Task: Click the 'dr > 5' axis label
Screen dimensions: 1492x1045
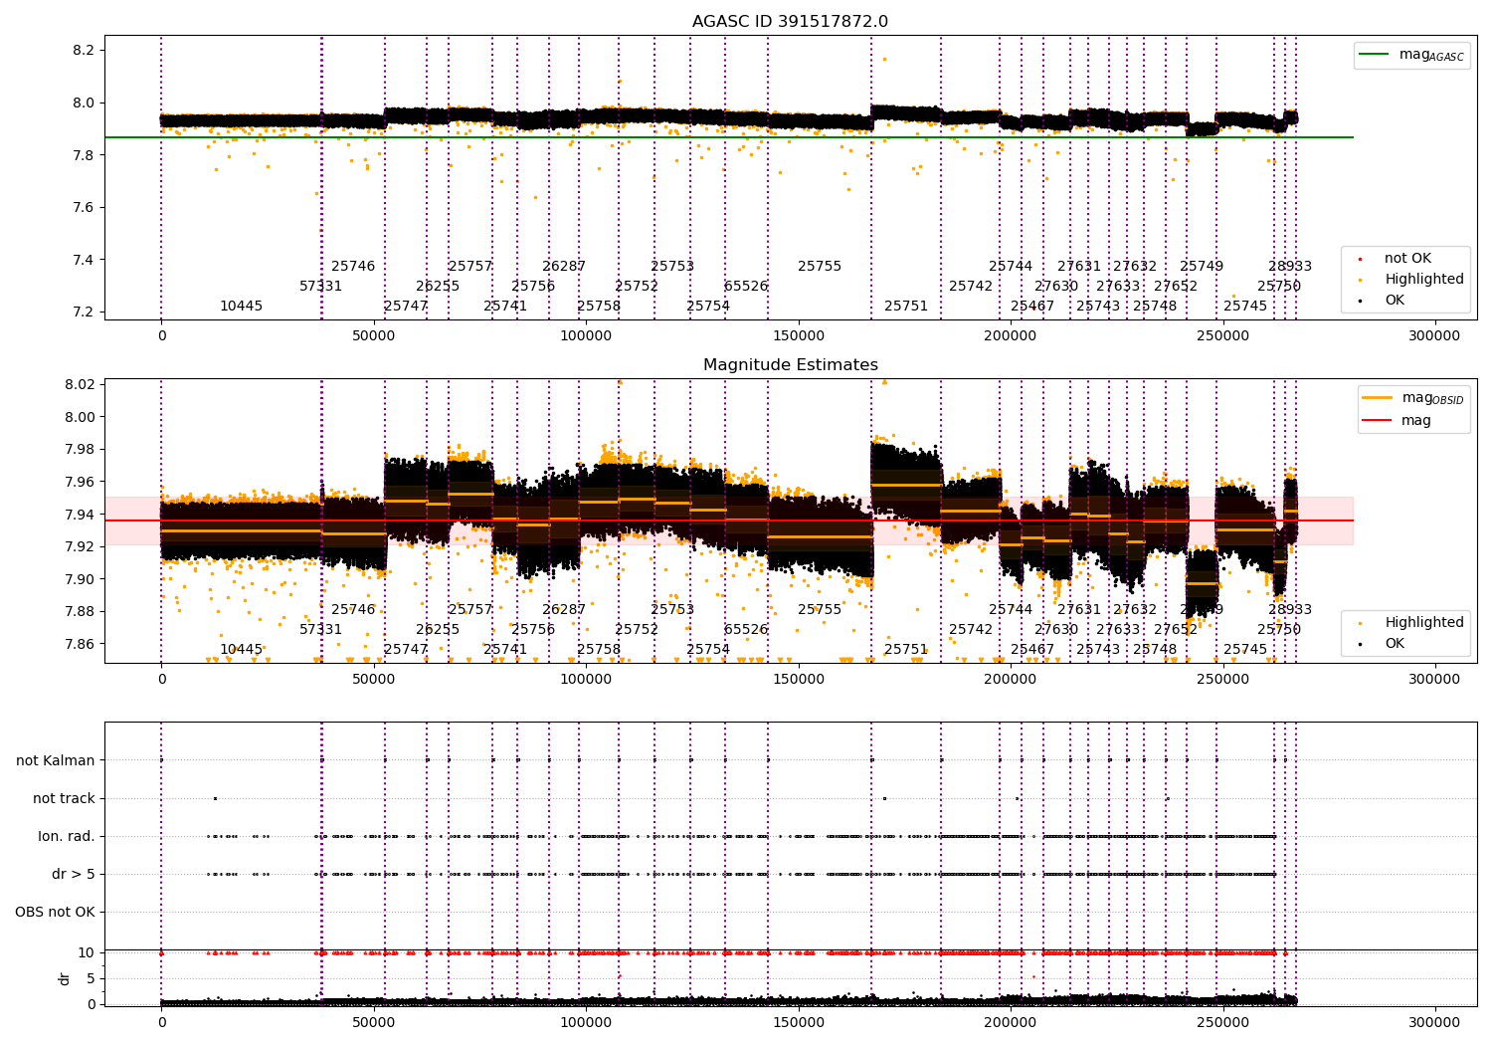Action: click(x=74, y=875)
